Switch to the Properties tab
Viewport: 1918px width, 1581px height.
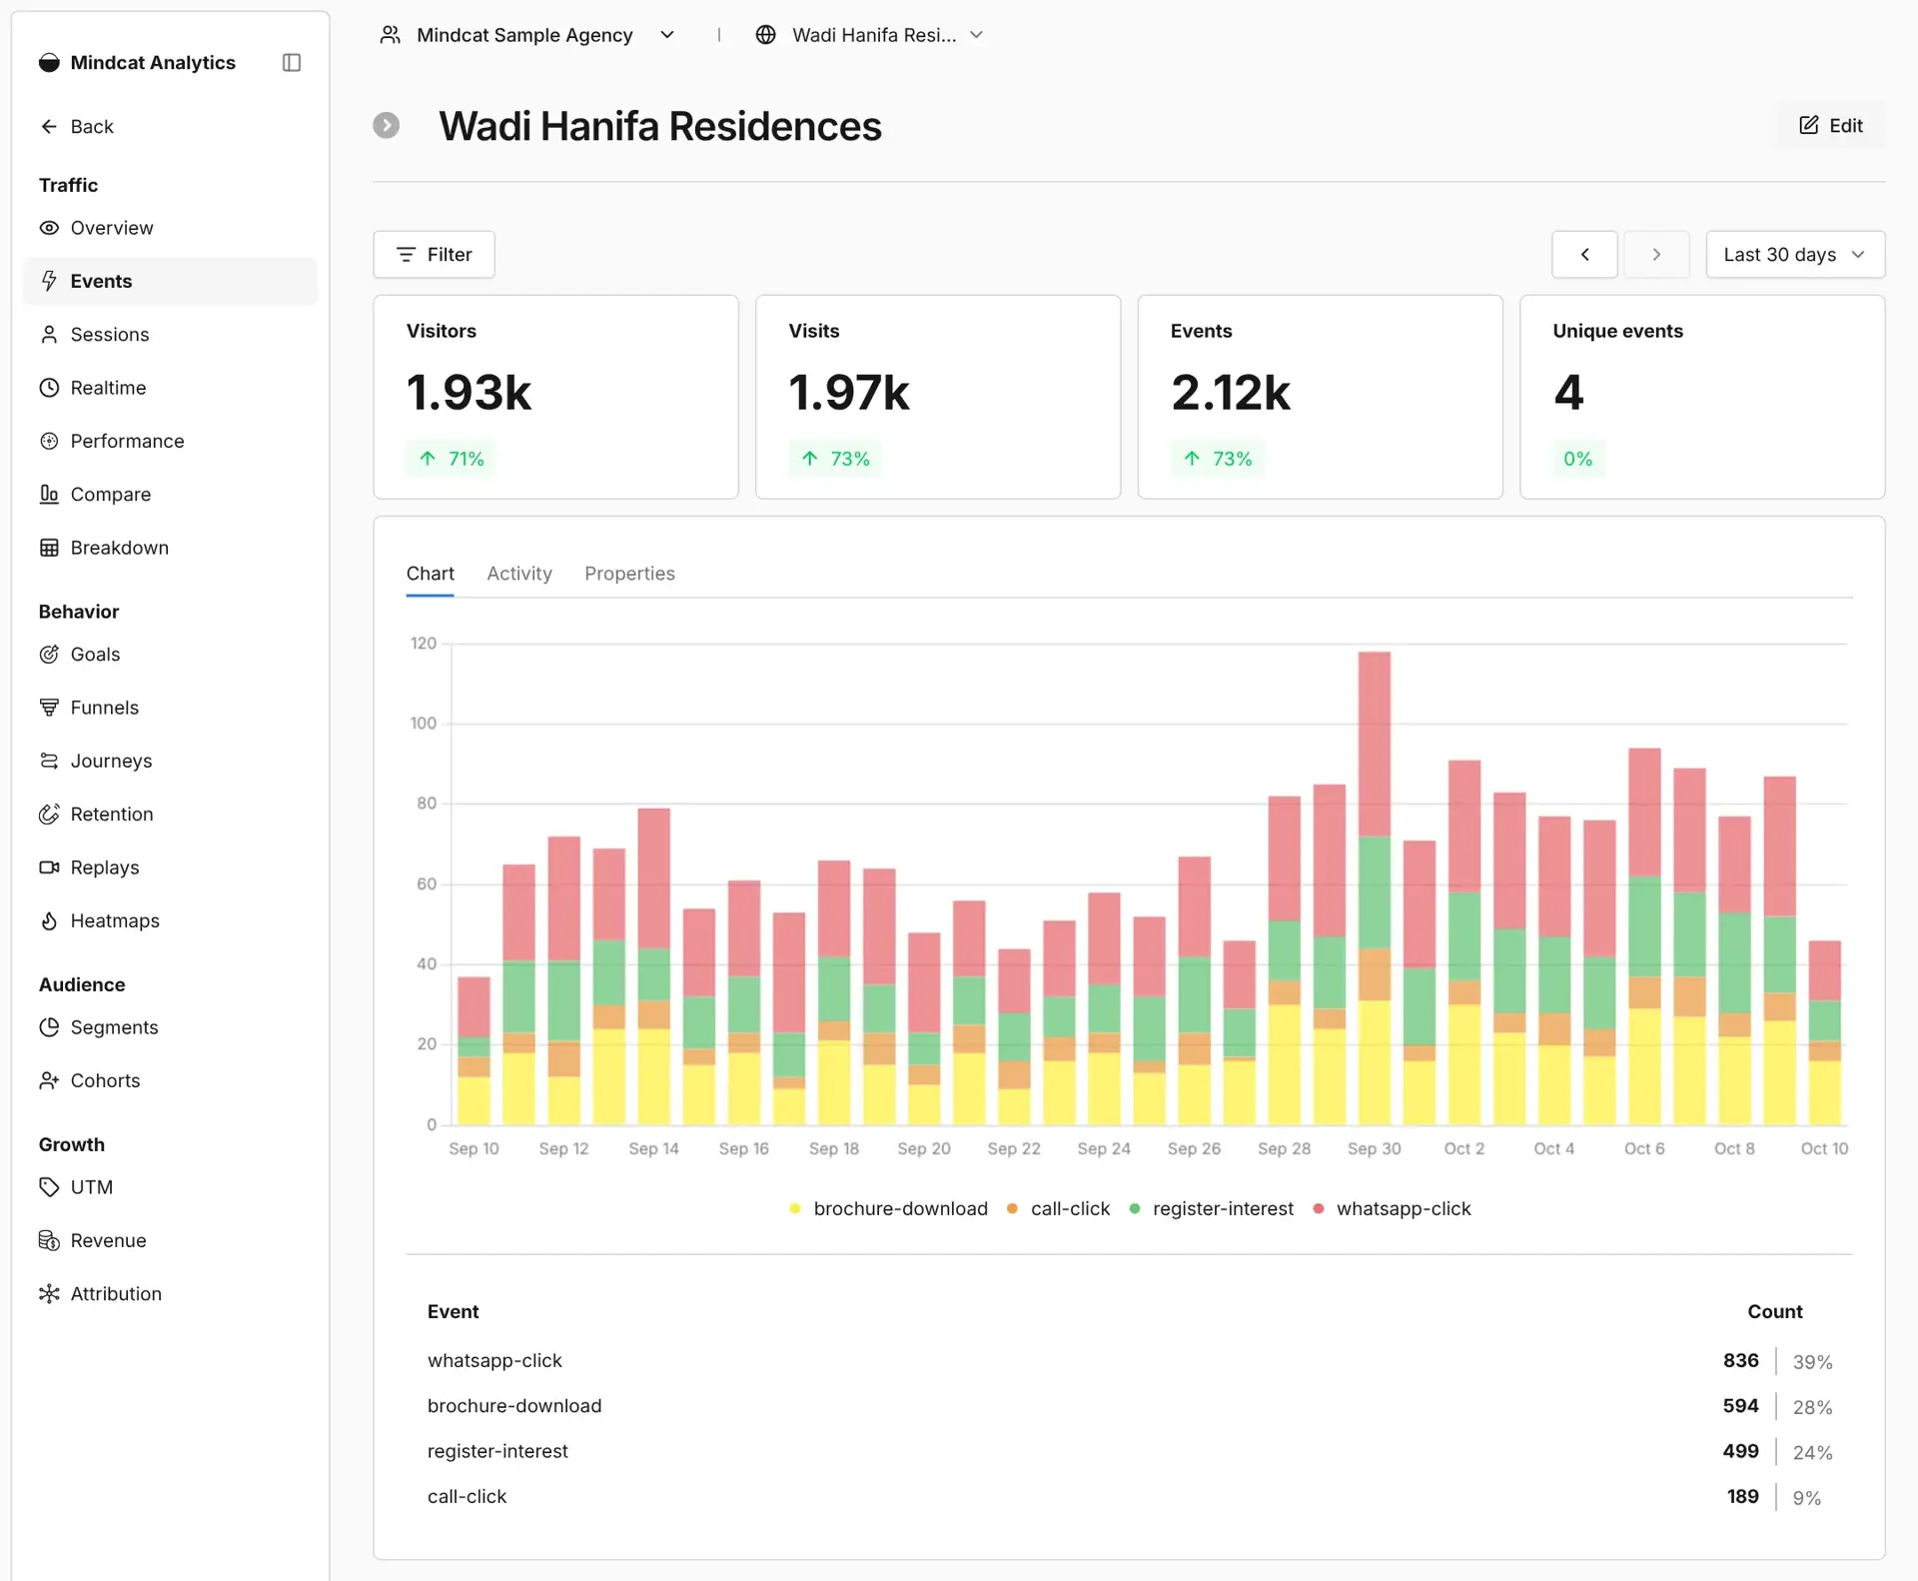629,574
